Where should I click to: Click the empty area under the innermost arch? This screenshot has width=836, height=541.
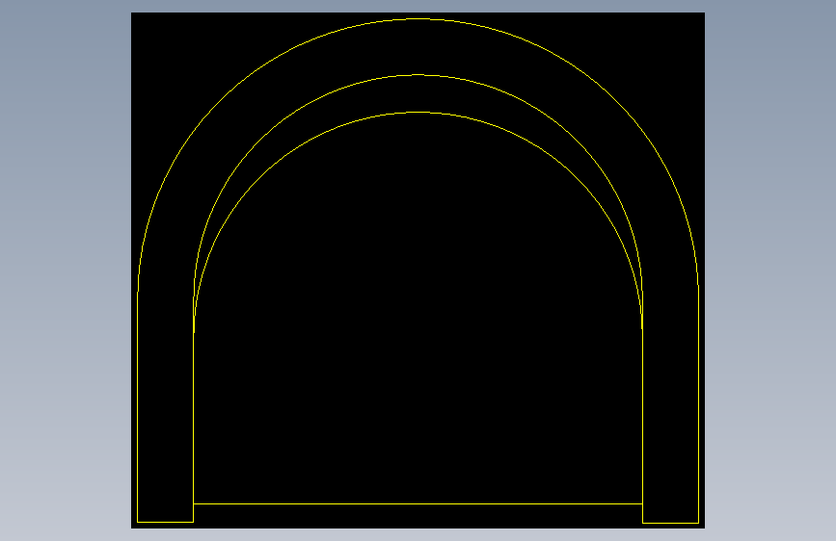(418, 320)
